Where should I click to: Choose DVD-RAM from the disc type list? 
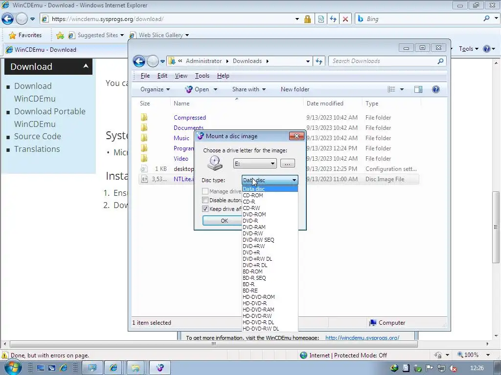[254, 227]
